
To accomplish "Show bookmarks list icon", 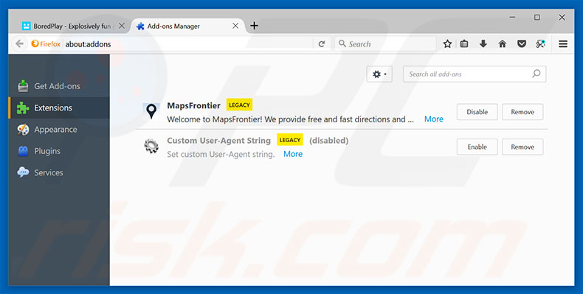I will [464, 43].
